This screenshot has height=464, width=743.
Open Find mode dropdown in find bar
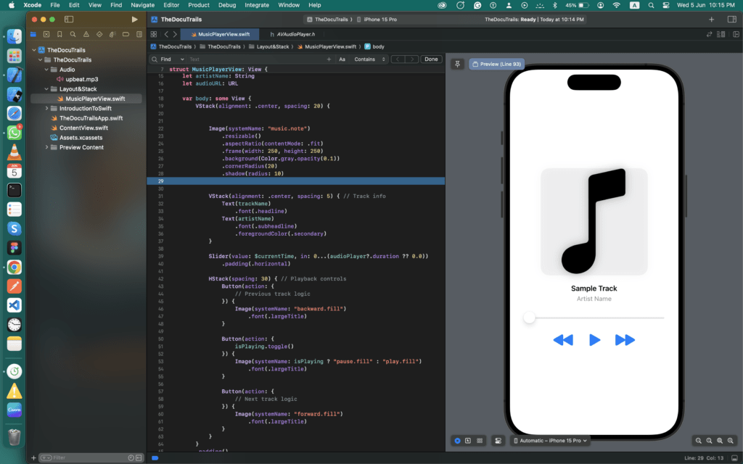pos(173,59)
